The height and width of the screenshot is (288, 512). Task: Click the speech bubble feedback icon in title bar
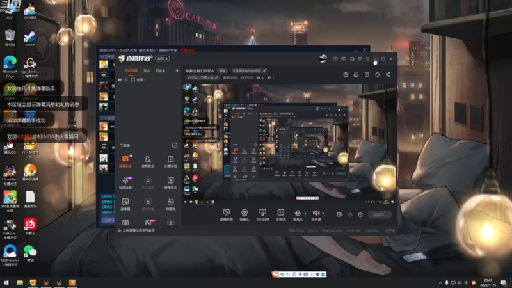(x=343, y=59)
